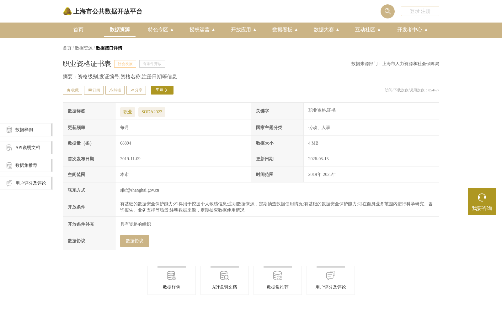Click the warning triangle on 纠错

111,90
